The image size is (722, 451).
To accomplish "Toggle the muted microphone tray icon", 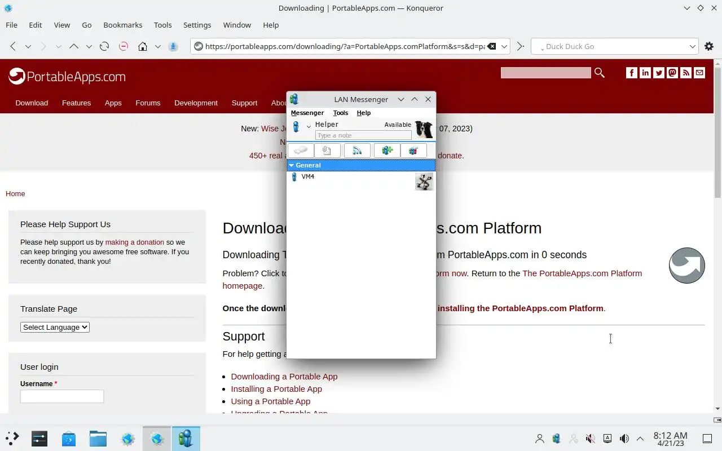I will [x=590, y=439].
